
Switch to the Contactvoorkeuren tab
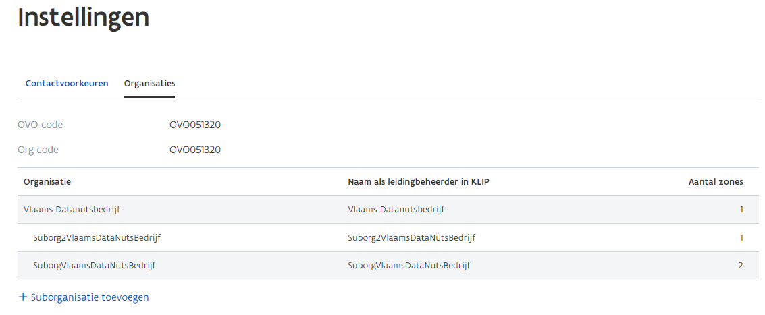(x=67, y=84)
